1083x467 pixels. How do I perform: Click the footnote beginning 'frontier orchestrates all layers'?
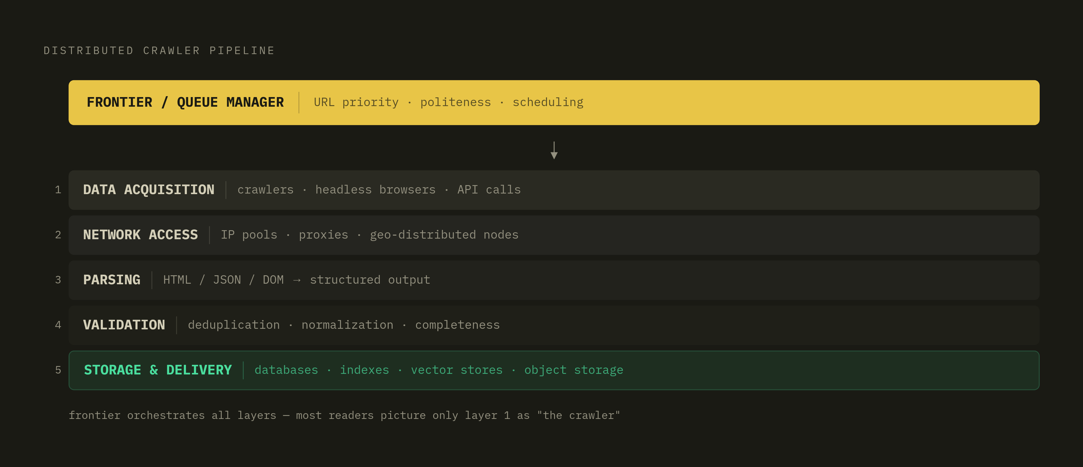[x=344, y=415]
